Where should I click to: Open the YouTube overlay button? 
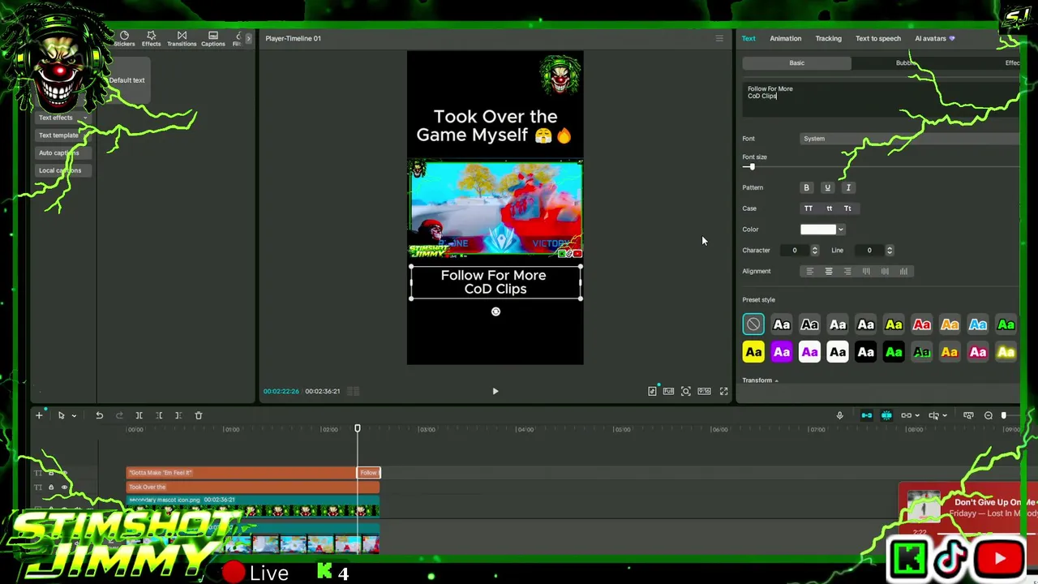[x=999, y=558]
